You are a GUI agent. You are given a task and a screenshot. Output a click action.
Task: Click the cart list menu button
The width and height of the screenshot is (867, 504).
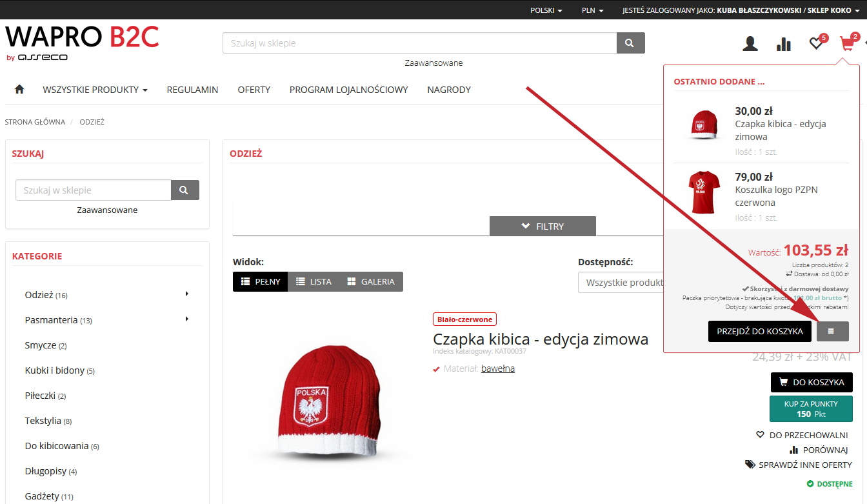pos(832,331)
